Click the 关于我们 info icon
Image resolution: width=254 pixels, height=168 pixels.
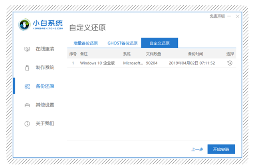click(x=27, y=124)
